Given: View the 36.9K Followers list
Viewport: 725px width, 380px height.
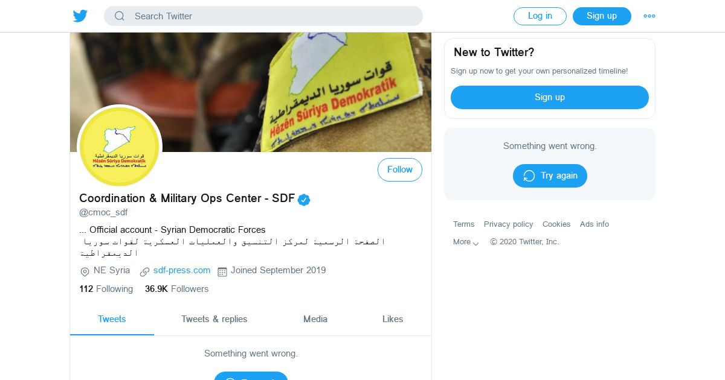Looking at the screenshot, I should coord(176,289).
